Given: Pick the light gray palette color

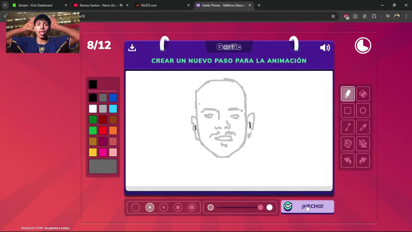Looking at the screenshot, I should pos(103,109).
